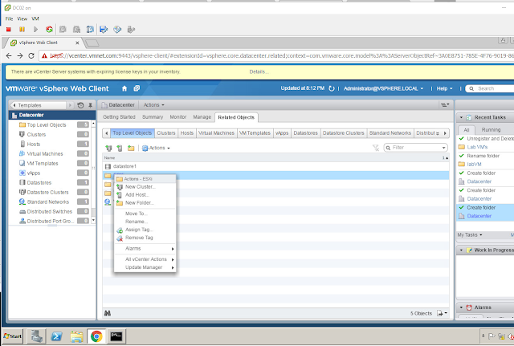Select Assign Tag... in the context menu

click(145, 230)
